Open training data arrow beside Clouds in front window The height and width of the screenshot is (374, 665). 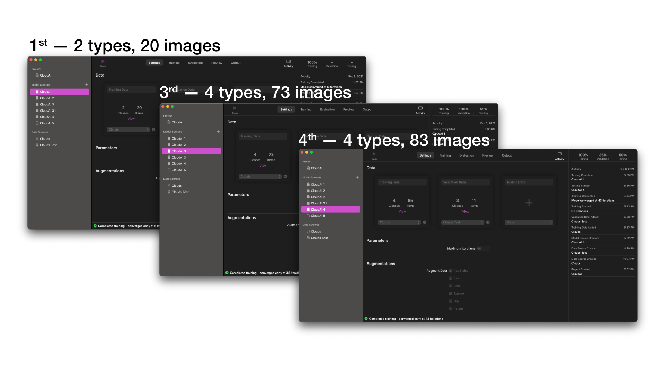(424, 222)
